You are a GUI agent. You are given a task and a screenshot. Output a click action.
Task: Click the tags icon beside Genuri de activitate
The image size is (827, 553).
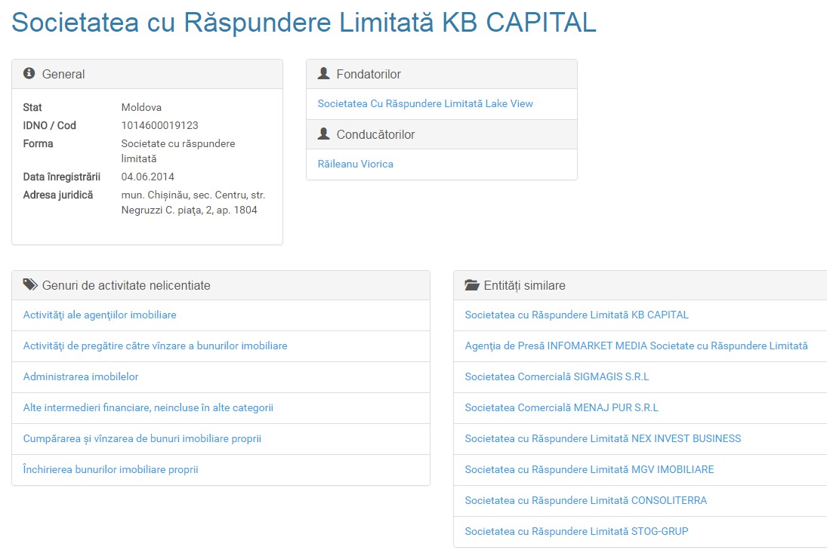pos(30,284)
